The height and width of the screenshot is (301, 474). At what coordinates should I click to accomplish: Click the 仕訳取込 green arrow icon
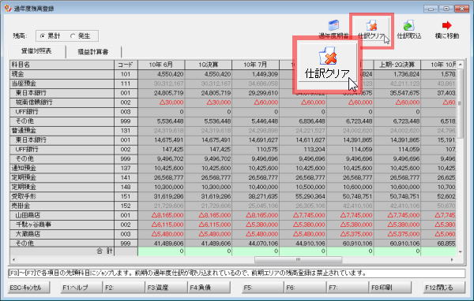coord(408,25)
